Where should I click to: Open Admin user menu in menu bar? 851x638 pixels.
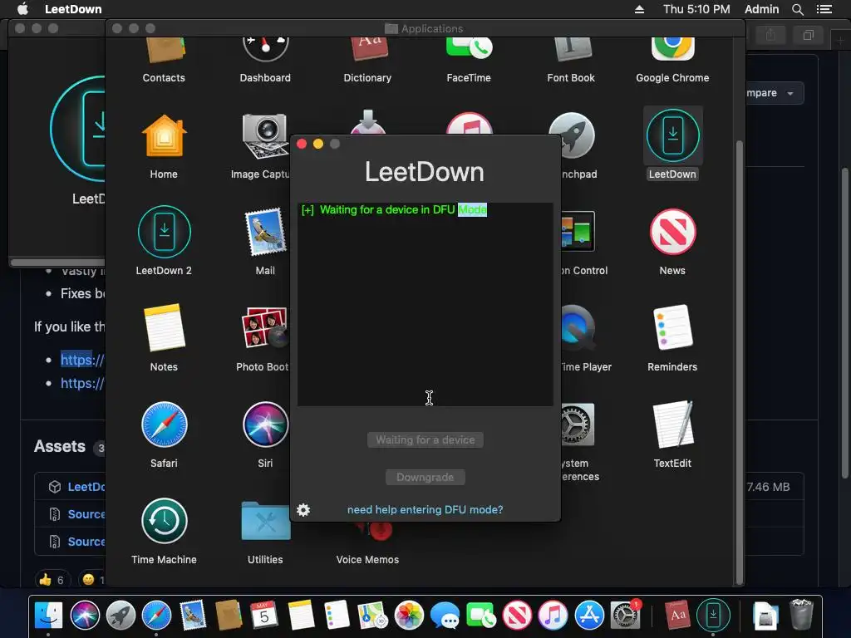761,8
